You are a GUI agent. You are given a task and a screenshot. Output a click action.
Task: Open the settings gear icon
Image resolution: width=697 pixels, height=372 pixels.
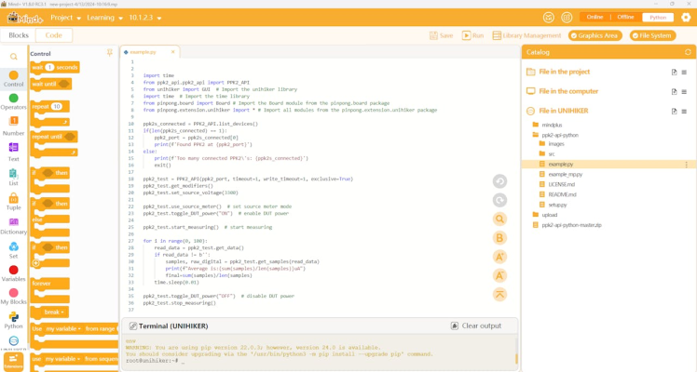(685, 17)
